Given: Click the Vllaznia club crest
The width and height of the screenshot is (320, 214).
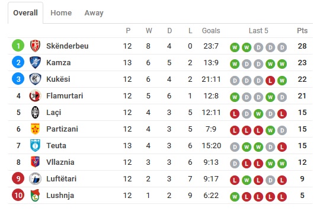Looking at the screenshot, I should click(x=35, y=162).
